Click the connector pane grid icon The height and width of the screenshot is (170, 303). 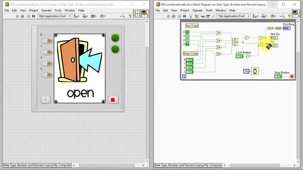click(137, 14)
